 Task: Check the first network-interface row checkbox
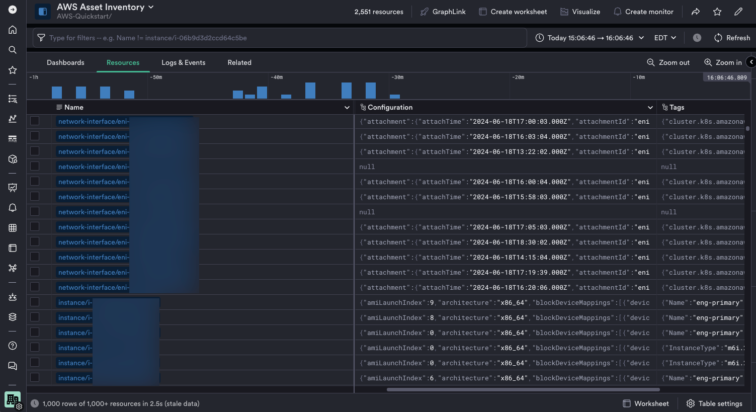35,121
